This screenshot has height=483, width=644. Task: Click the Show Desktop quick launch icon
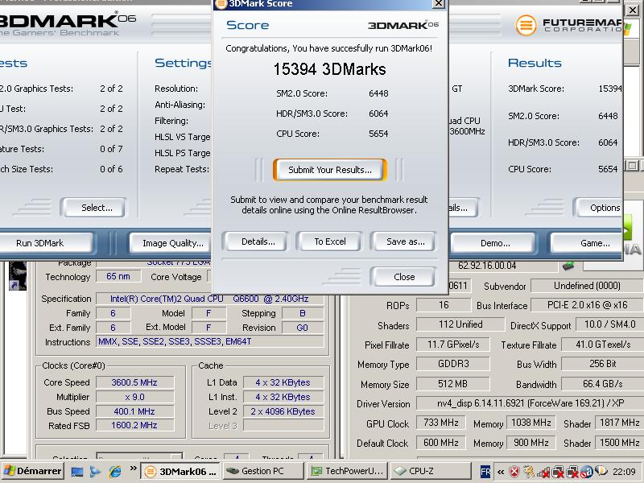[77, 472]
